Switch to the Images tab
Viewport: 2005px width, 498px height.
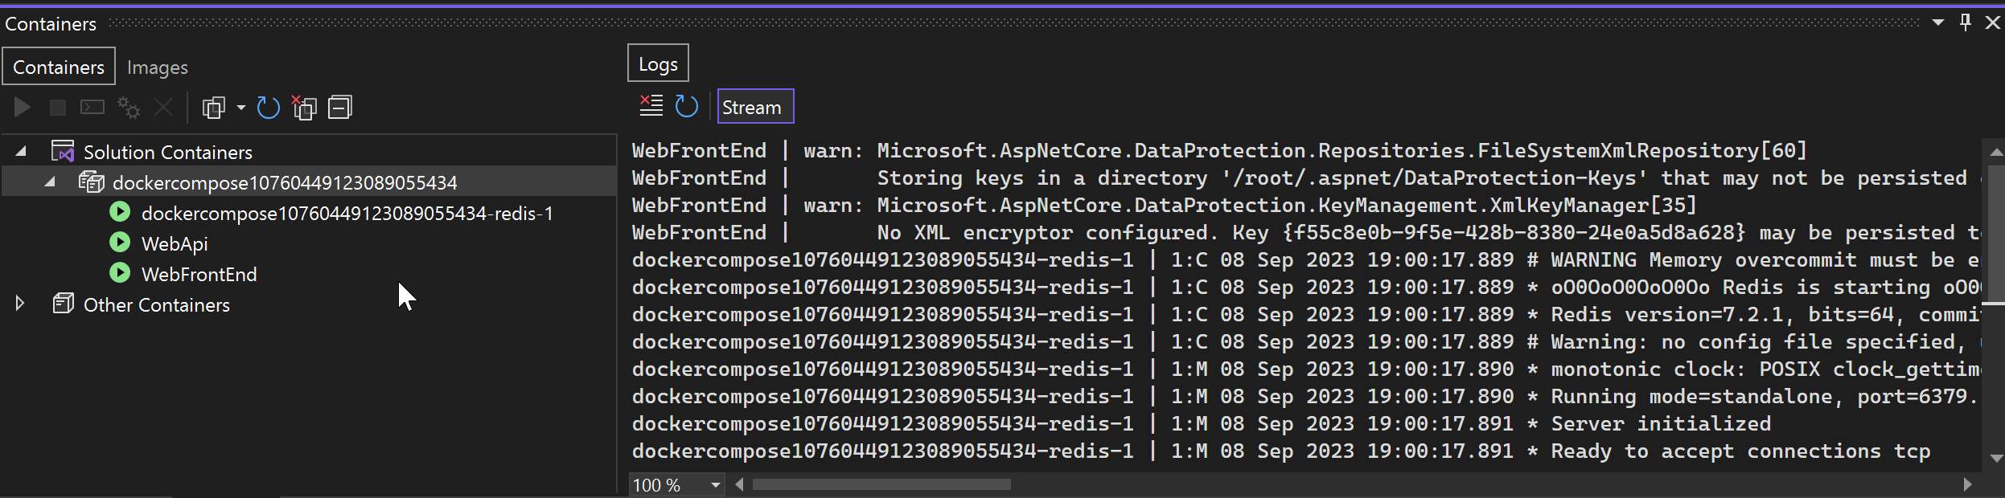pyautogui.click(x=158, y=67)
